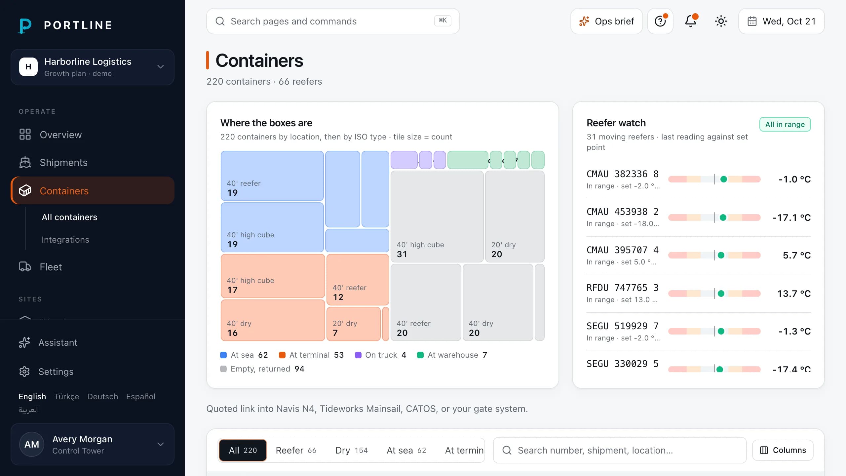
Task: Open Integrations submenu item
Action: click(x=65, y=240)
